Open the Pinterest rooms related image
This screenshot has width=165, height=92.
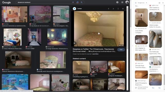pyautogui.click(x=99, y=67)
